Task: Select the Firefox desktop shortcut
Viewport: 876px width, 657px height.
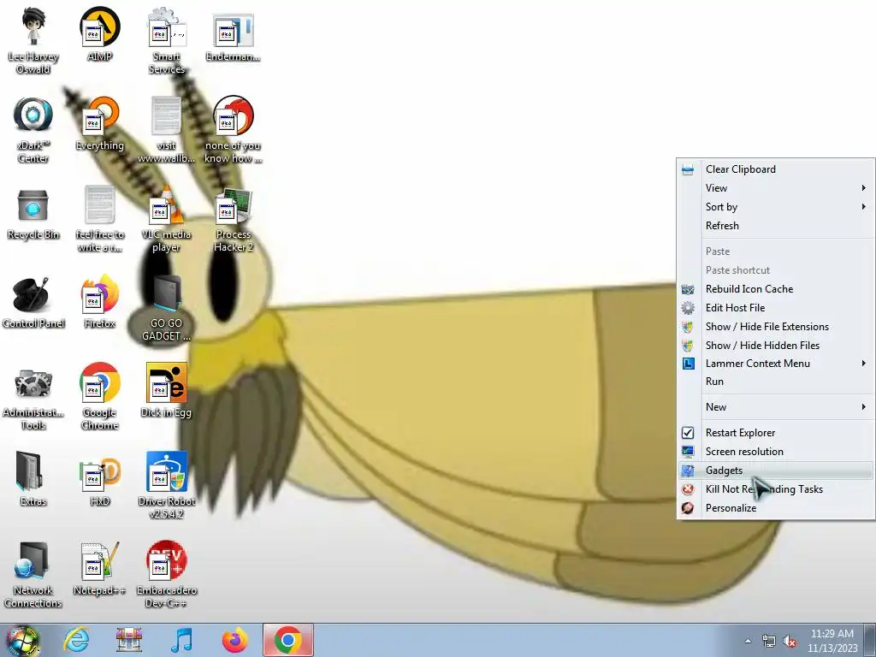Action: point(100,302)
